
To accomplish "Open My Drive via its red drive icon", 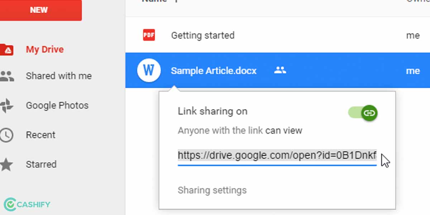I will [x=7, y=49].
